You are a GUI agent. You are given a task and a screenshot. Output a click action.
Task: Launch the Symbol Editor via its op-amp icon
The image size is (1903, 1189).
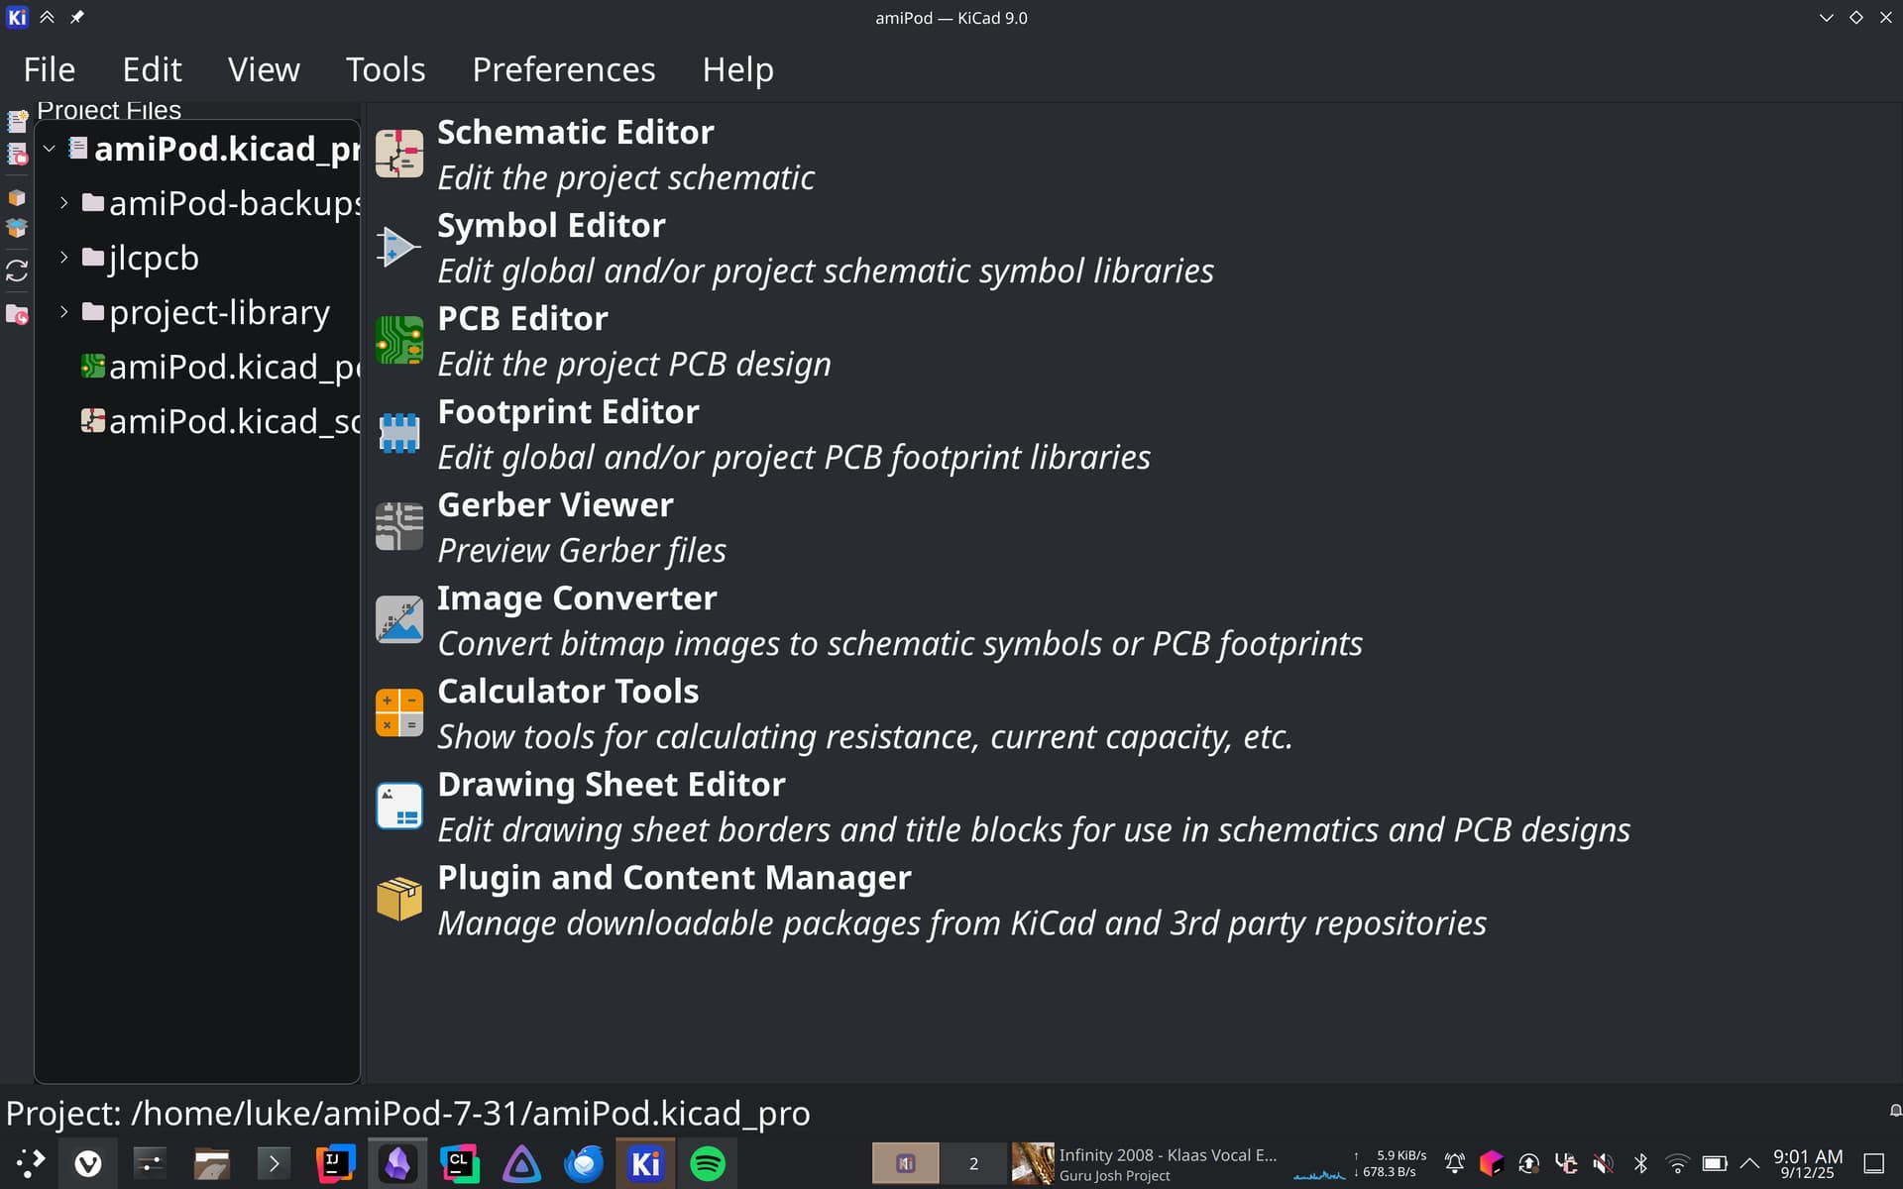[399, 248]
